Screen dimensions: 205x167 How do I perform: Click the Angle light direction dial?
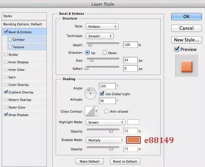(x=91, y=93)
